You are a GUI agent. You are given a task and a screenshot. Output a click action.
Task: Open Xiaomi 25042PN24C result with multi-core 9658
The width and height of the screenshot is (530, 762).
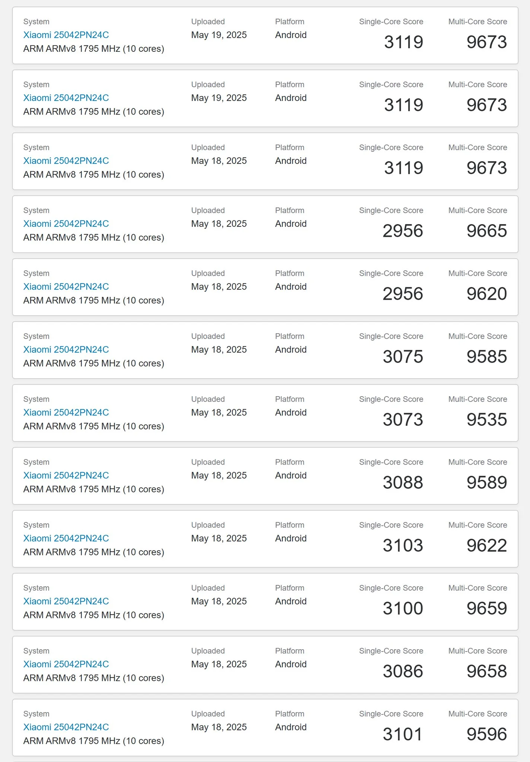(66, 664)
